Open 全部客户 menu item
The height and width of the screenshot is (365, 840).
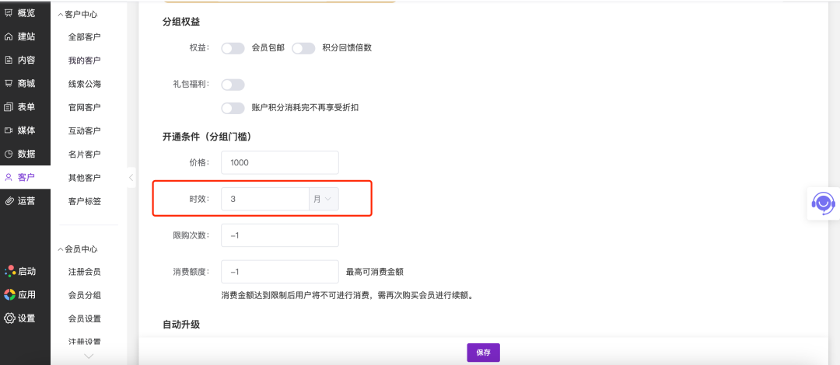pyautogui.click(x=85, y=37)
